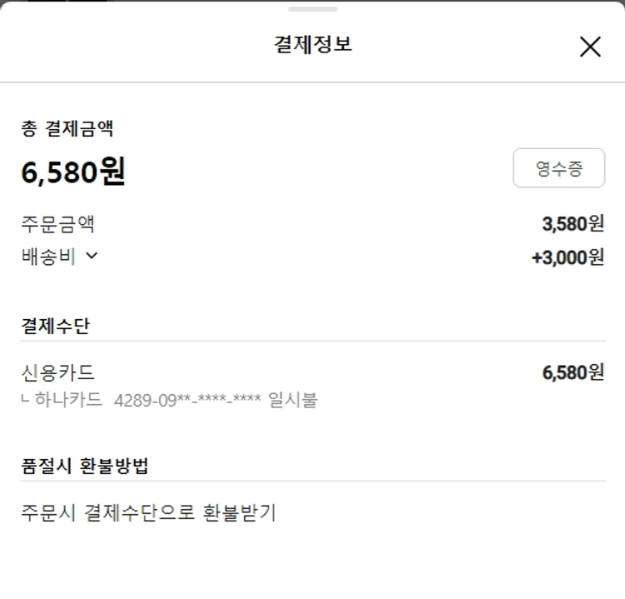This screenshot has height=599, width=625.
Task: Close the 결제정보 payment info sheet
Action: (x=590, y=47)
